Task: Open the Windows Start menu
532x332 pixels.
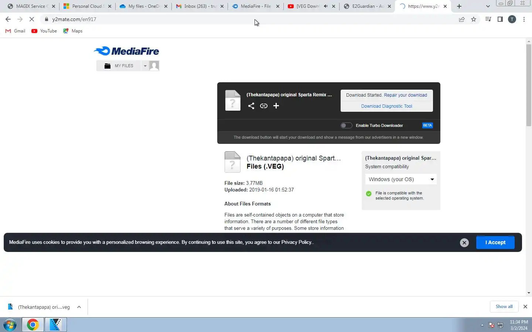Action: [x=10, y=325]
